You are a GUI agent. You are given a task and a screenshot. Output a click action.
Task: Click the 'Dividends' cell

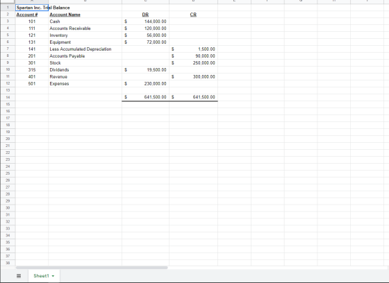click(x=85, y=70)
